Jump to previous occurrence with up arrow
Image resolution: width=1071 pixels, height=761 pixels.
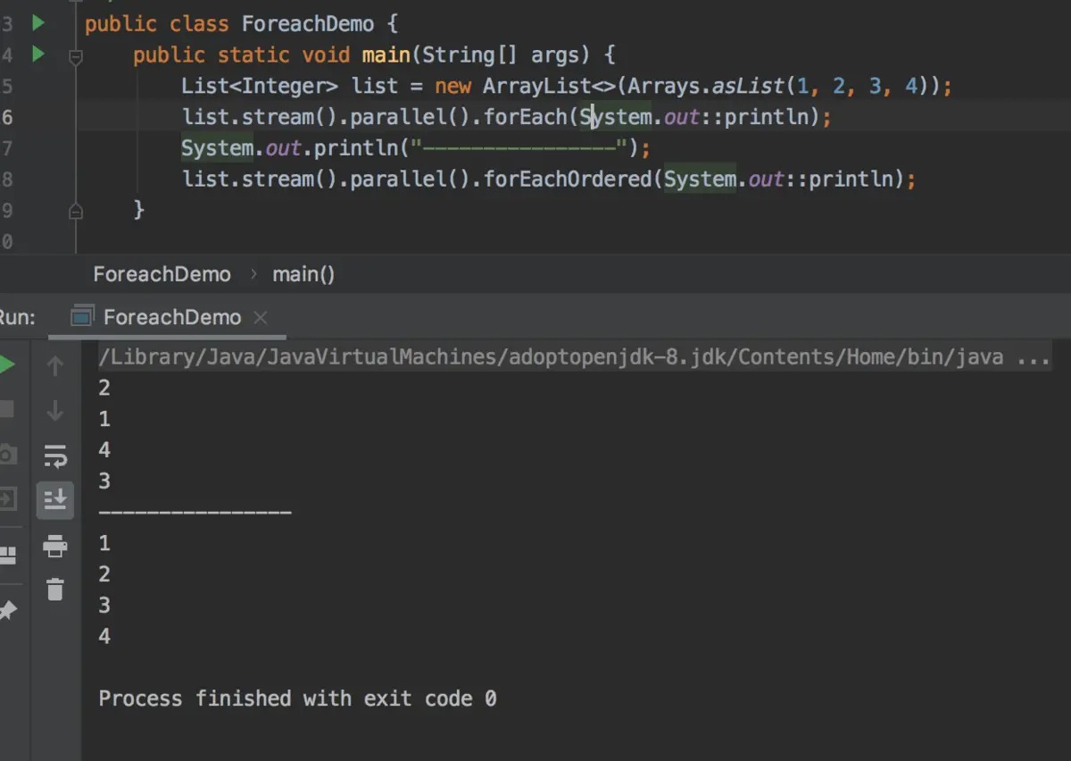coord(55,364)
